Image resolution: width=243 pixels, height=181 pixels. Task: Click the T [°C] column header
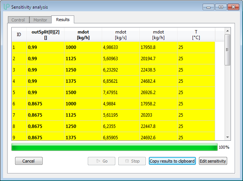(196, 35)
